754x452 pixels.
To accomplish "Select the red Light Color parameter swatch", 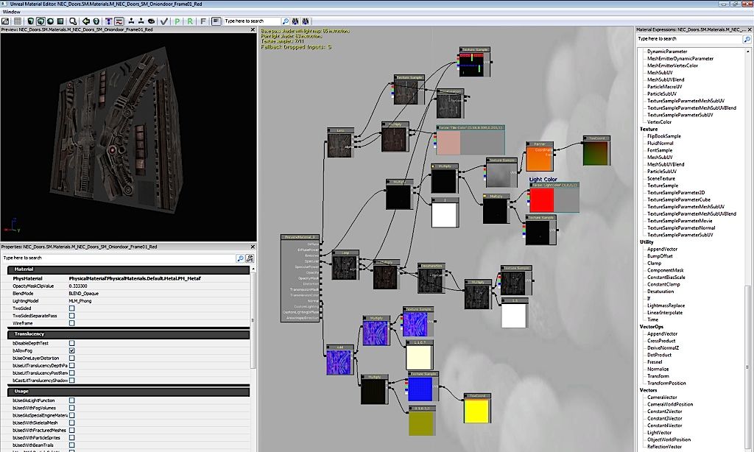I will coord(541,200).
